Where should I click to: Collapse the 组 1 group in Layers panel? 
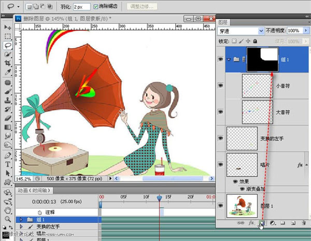click(229, 59)
